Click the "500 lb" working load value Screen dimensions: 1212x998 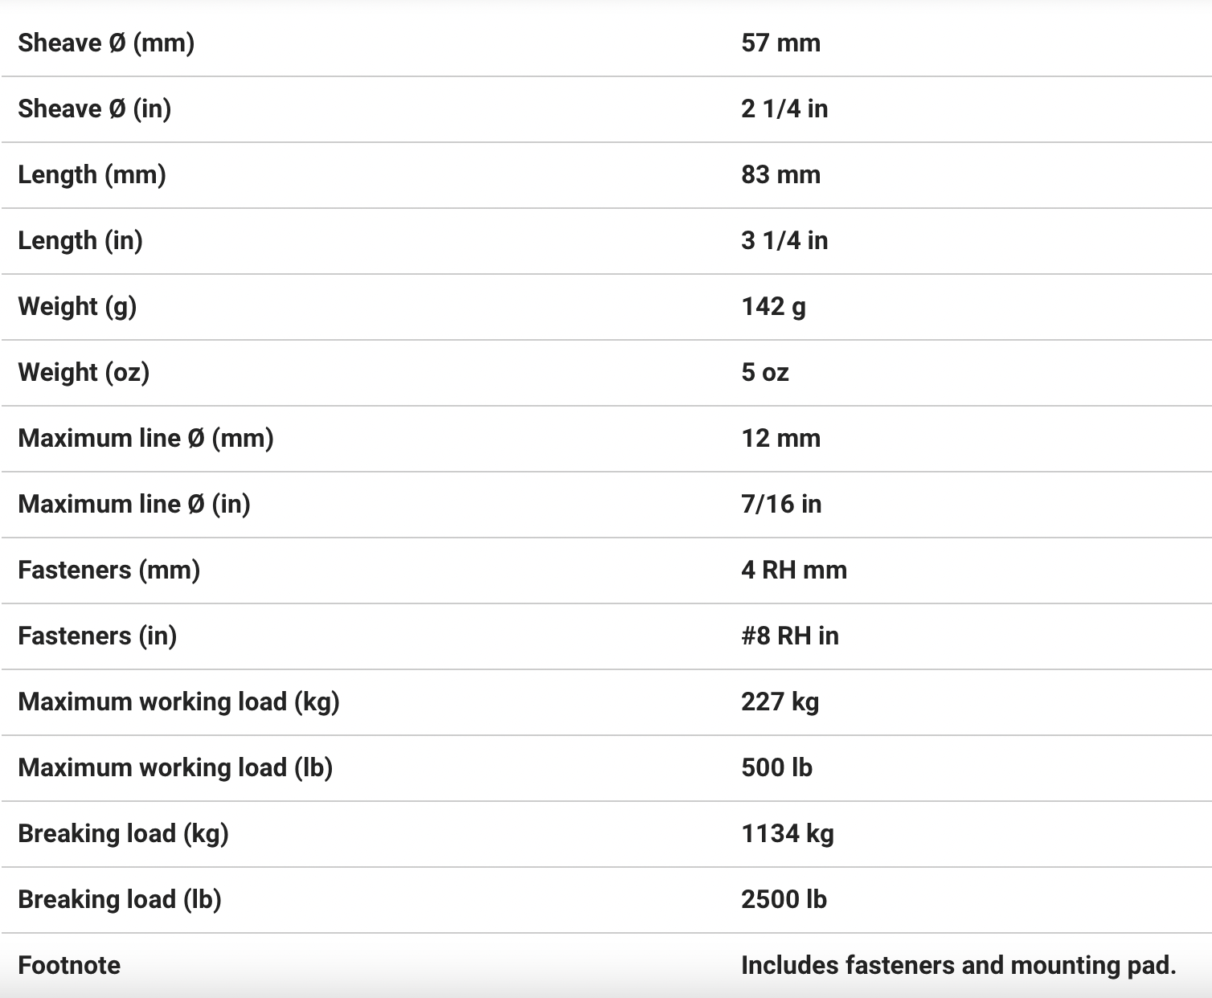[x=776, y=767]
